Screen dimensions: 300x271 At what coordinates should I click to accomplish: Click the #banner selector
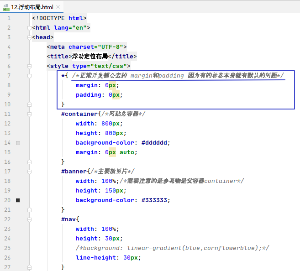[x=74, y=172]
